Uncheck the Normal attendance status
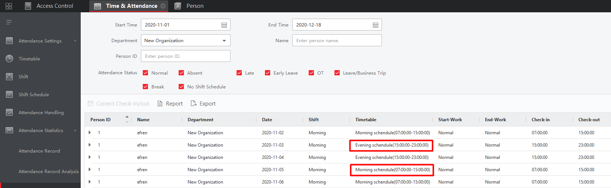611x188 pixels. (x=145, y=73)
